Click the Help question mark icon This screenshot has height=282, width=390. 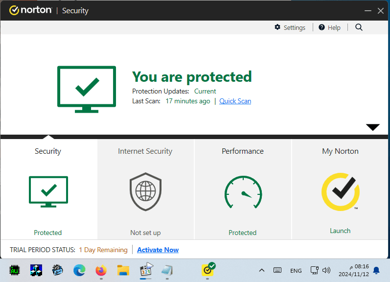pyautogui.click(x=321, y=27)
